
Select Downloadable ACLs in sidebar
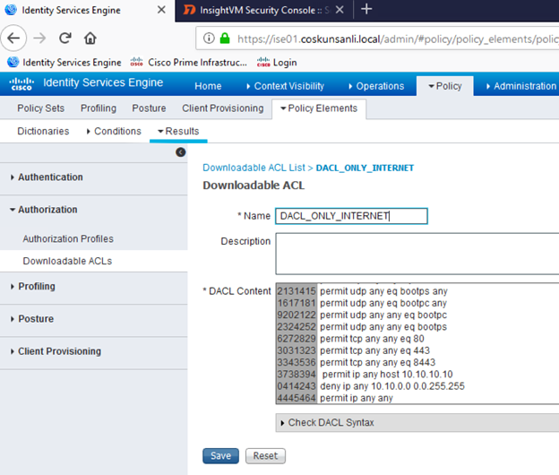coord(67,261)
